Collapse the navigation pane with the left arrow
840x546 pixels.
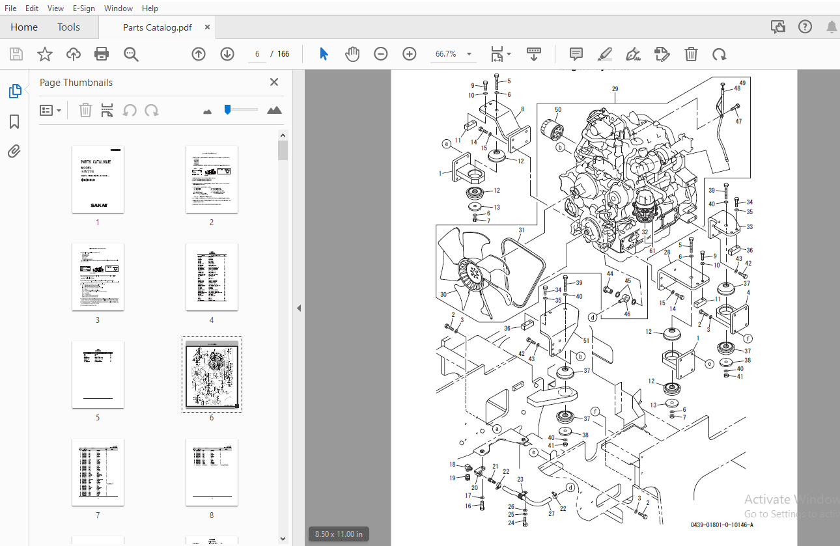pyautogui.click(x=299, y=308)
